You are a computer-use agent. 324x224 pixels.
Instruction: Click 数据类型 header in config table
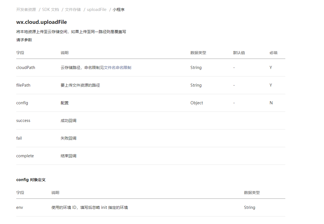click(x=252, y=193)
